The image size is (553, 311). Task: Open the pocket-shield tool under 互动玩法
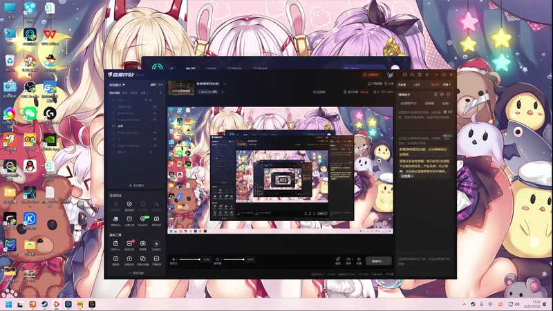129,219
